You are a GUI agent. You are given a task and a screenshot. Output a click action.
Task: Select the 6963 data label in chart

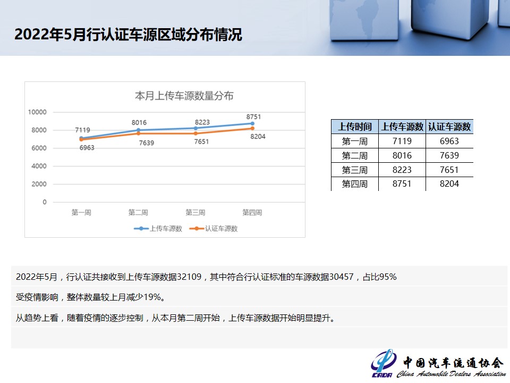(87, 148)
